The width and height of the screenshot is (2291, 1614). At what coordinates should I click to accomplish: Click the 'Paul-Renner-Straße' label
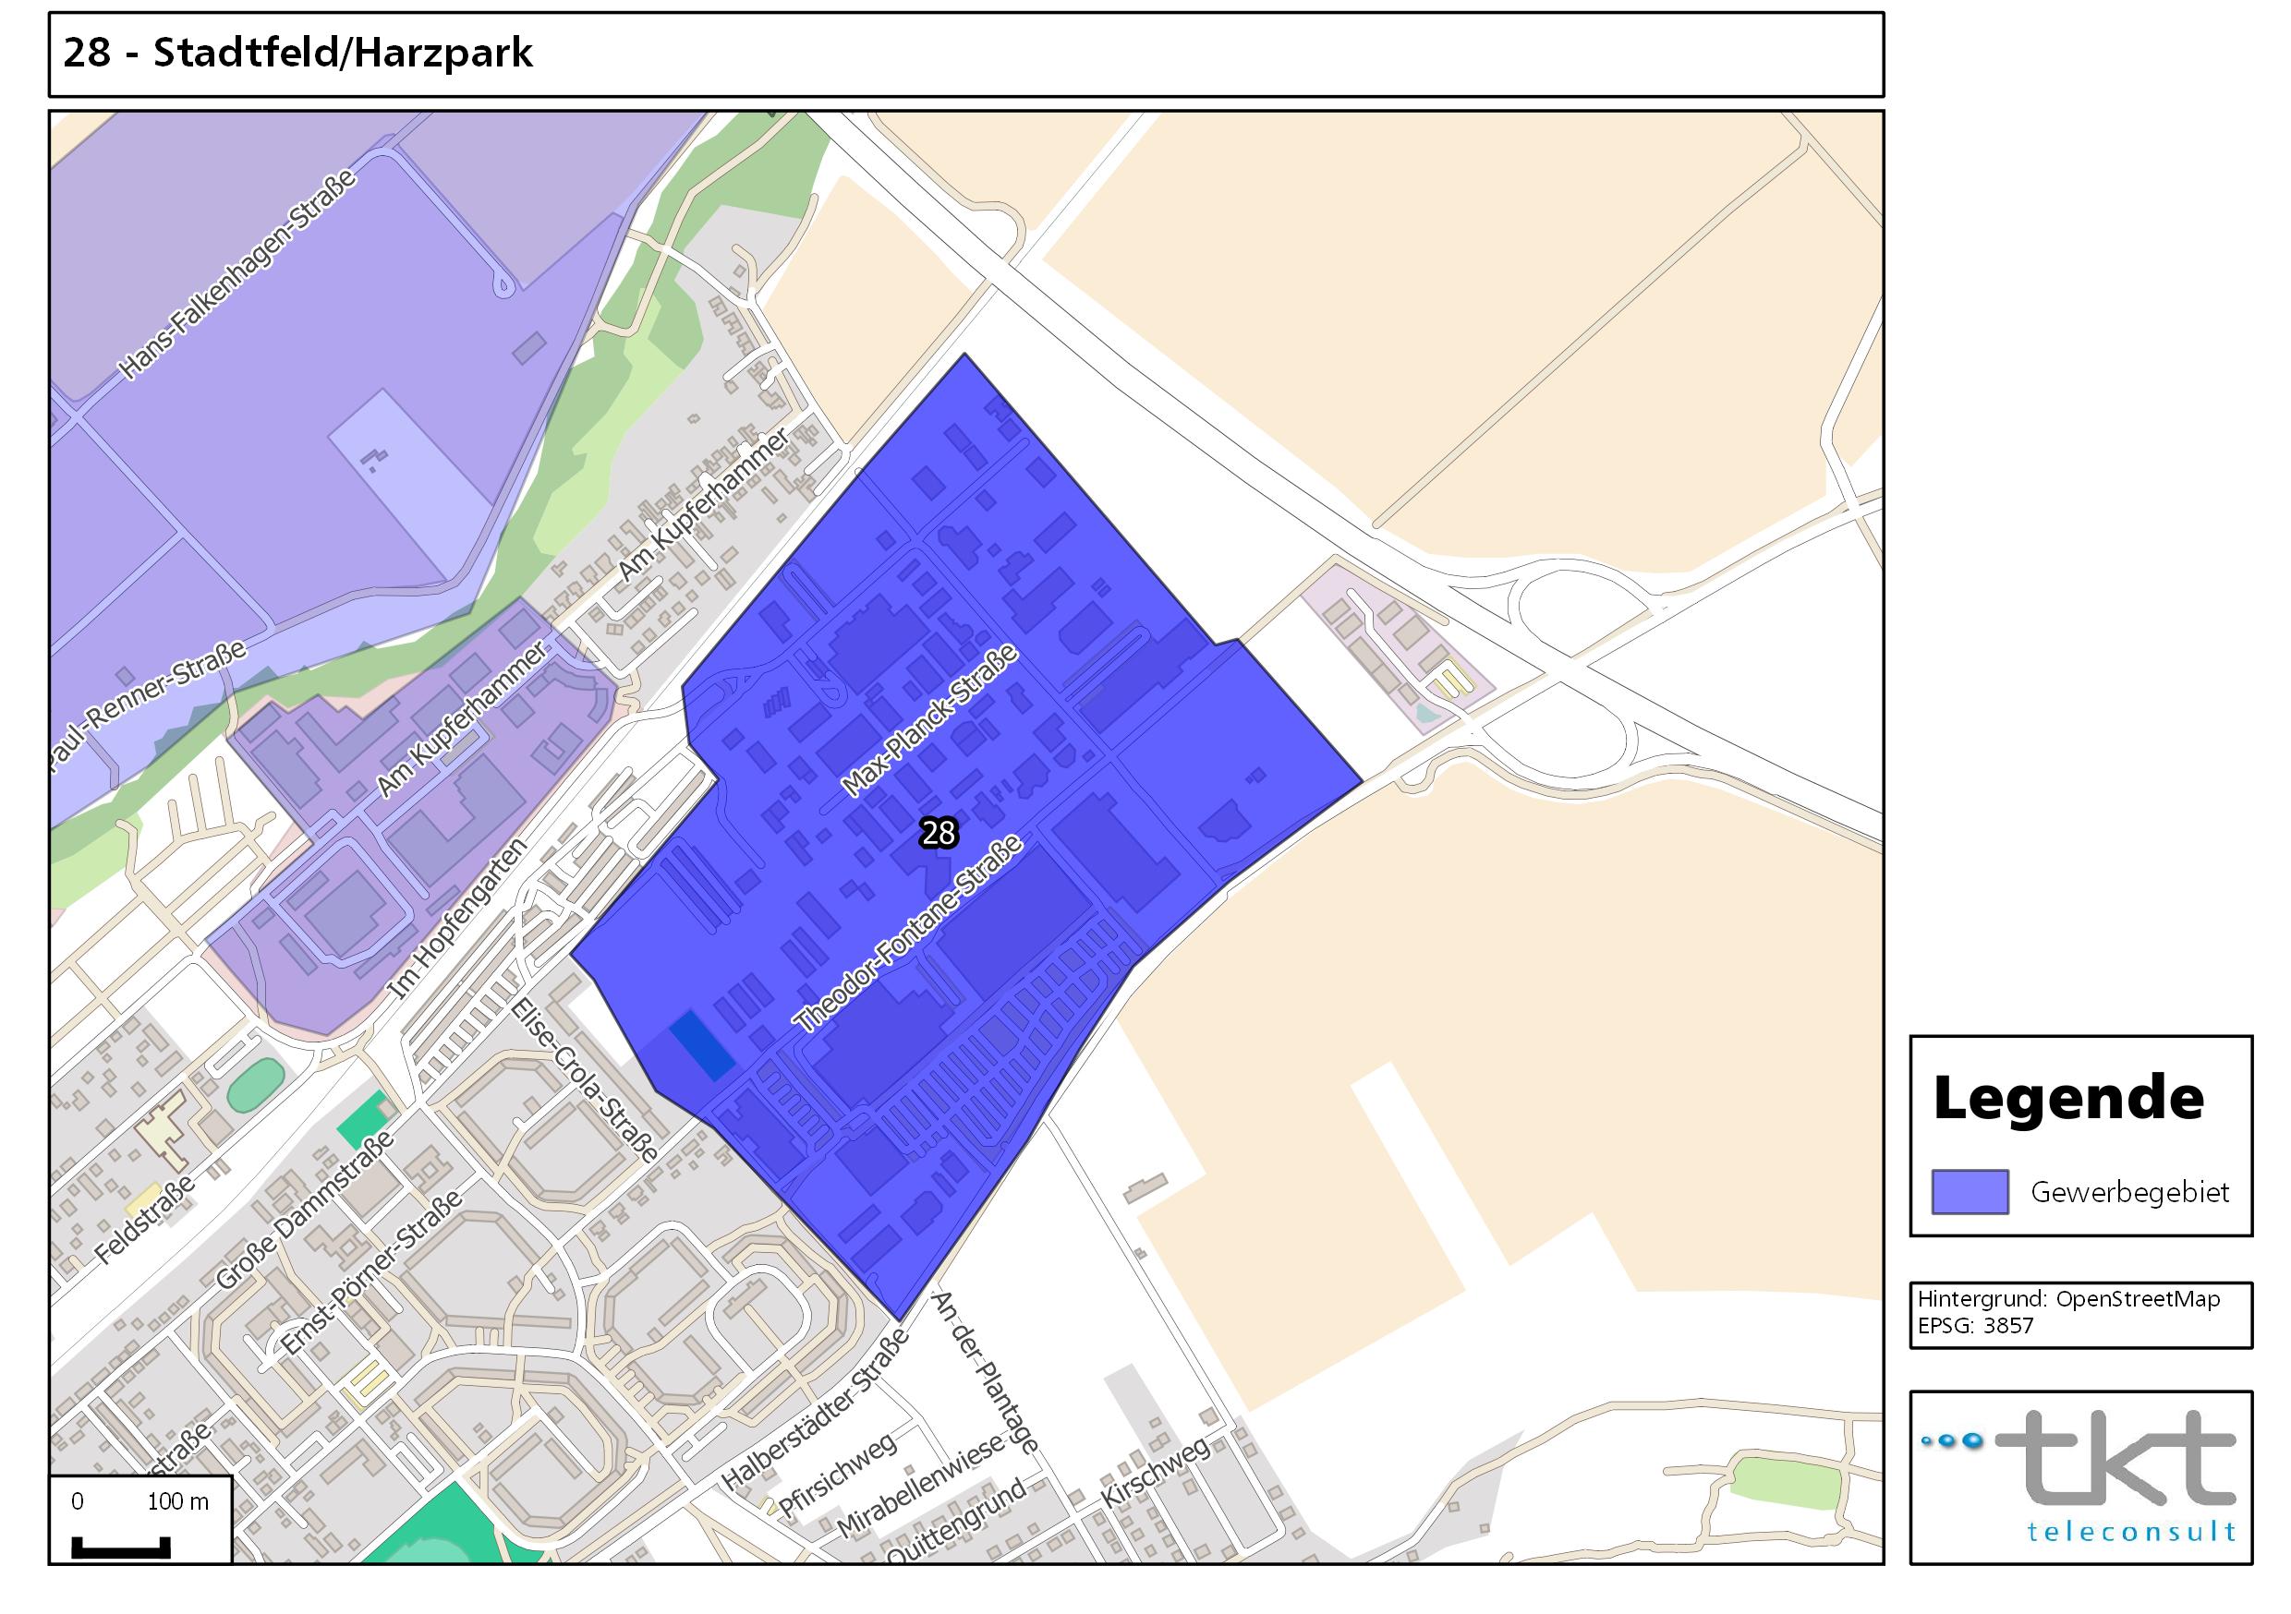point(150,705)
